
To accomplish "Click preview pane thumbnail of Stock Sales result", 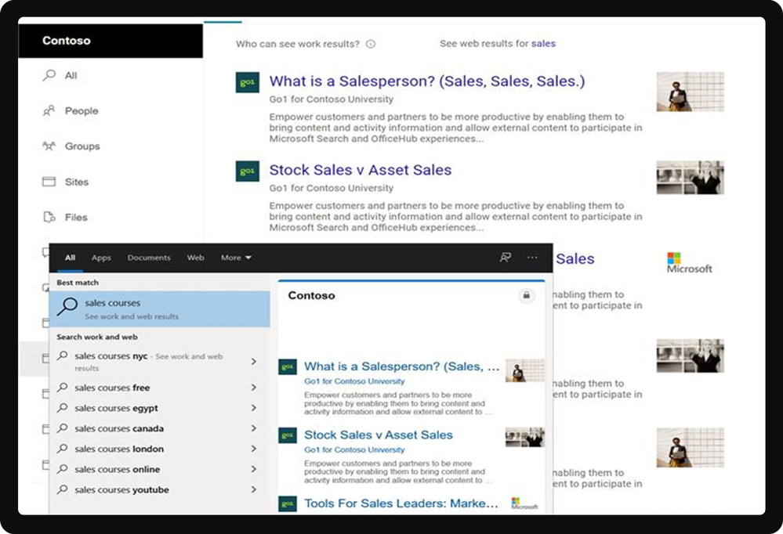I will click(x=525, y=437).
